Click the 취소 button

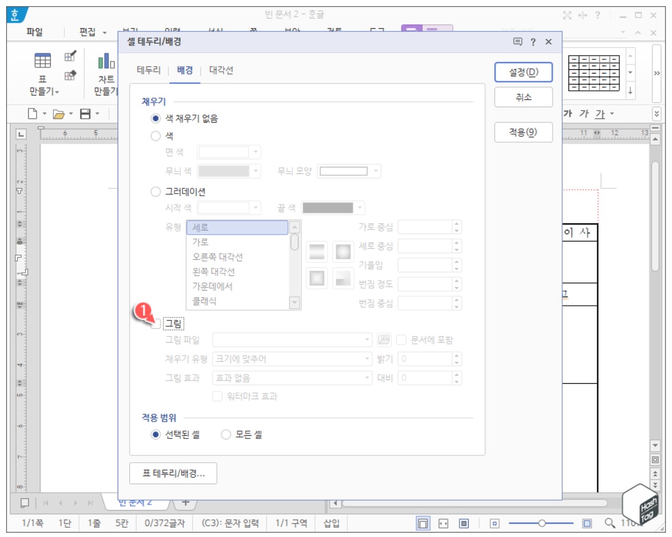(523, 97)
